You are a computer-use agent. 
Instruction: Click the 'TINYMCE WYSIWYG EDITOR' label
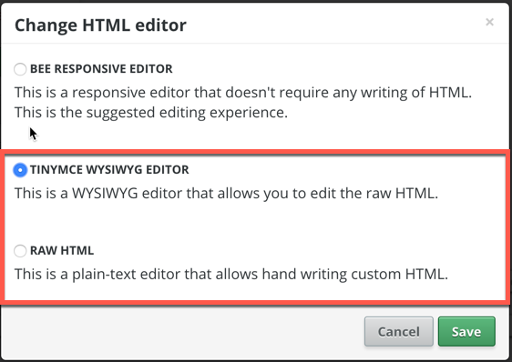[109, 169]
